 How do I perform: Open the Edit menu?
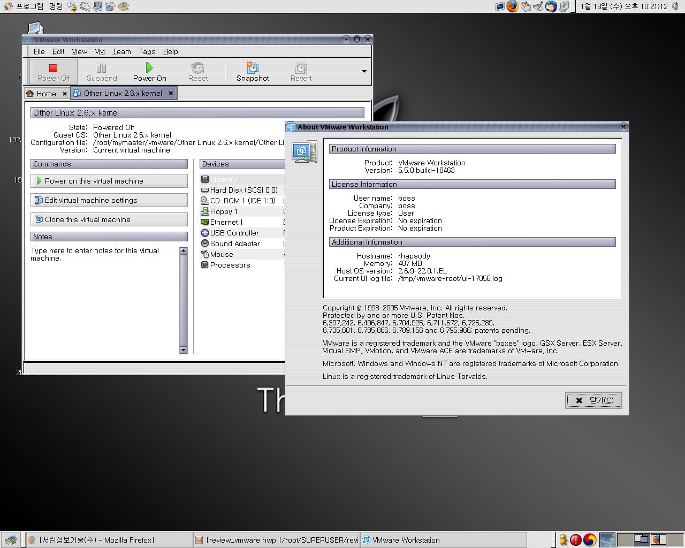point(58,51)
